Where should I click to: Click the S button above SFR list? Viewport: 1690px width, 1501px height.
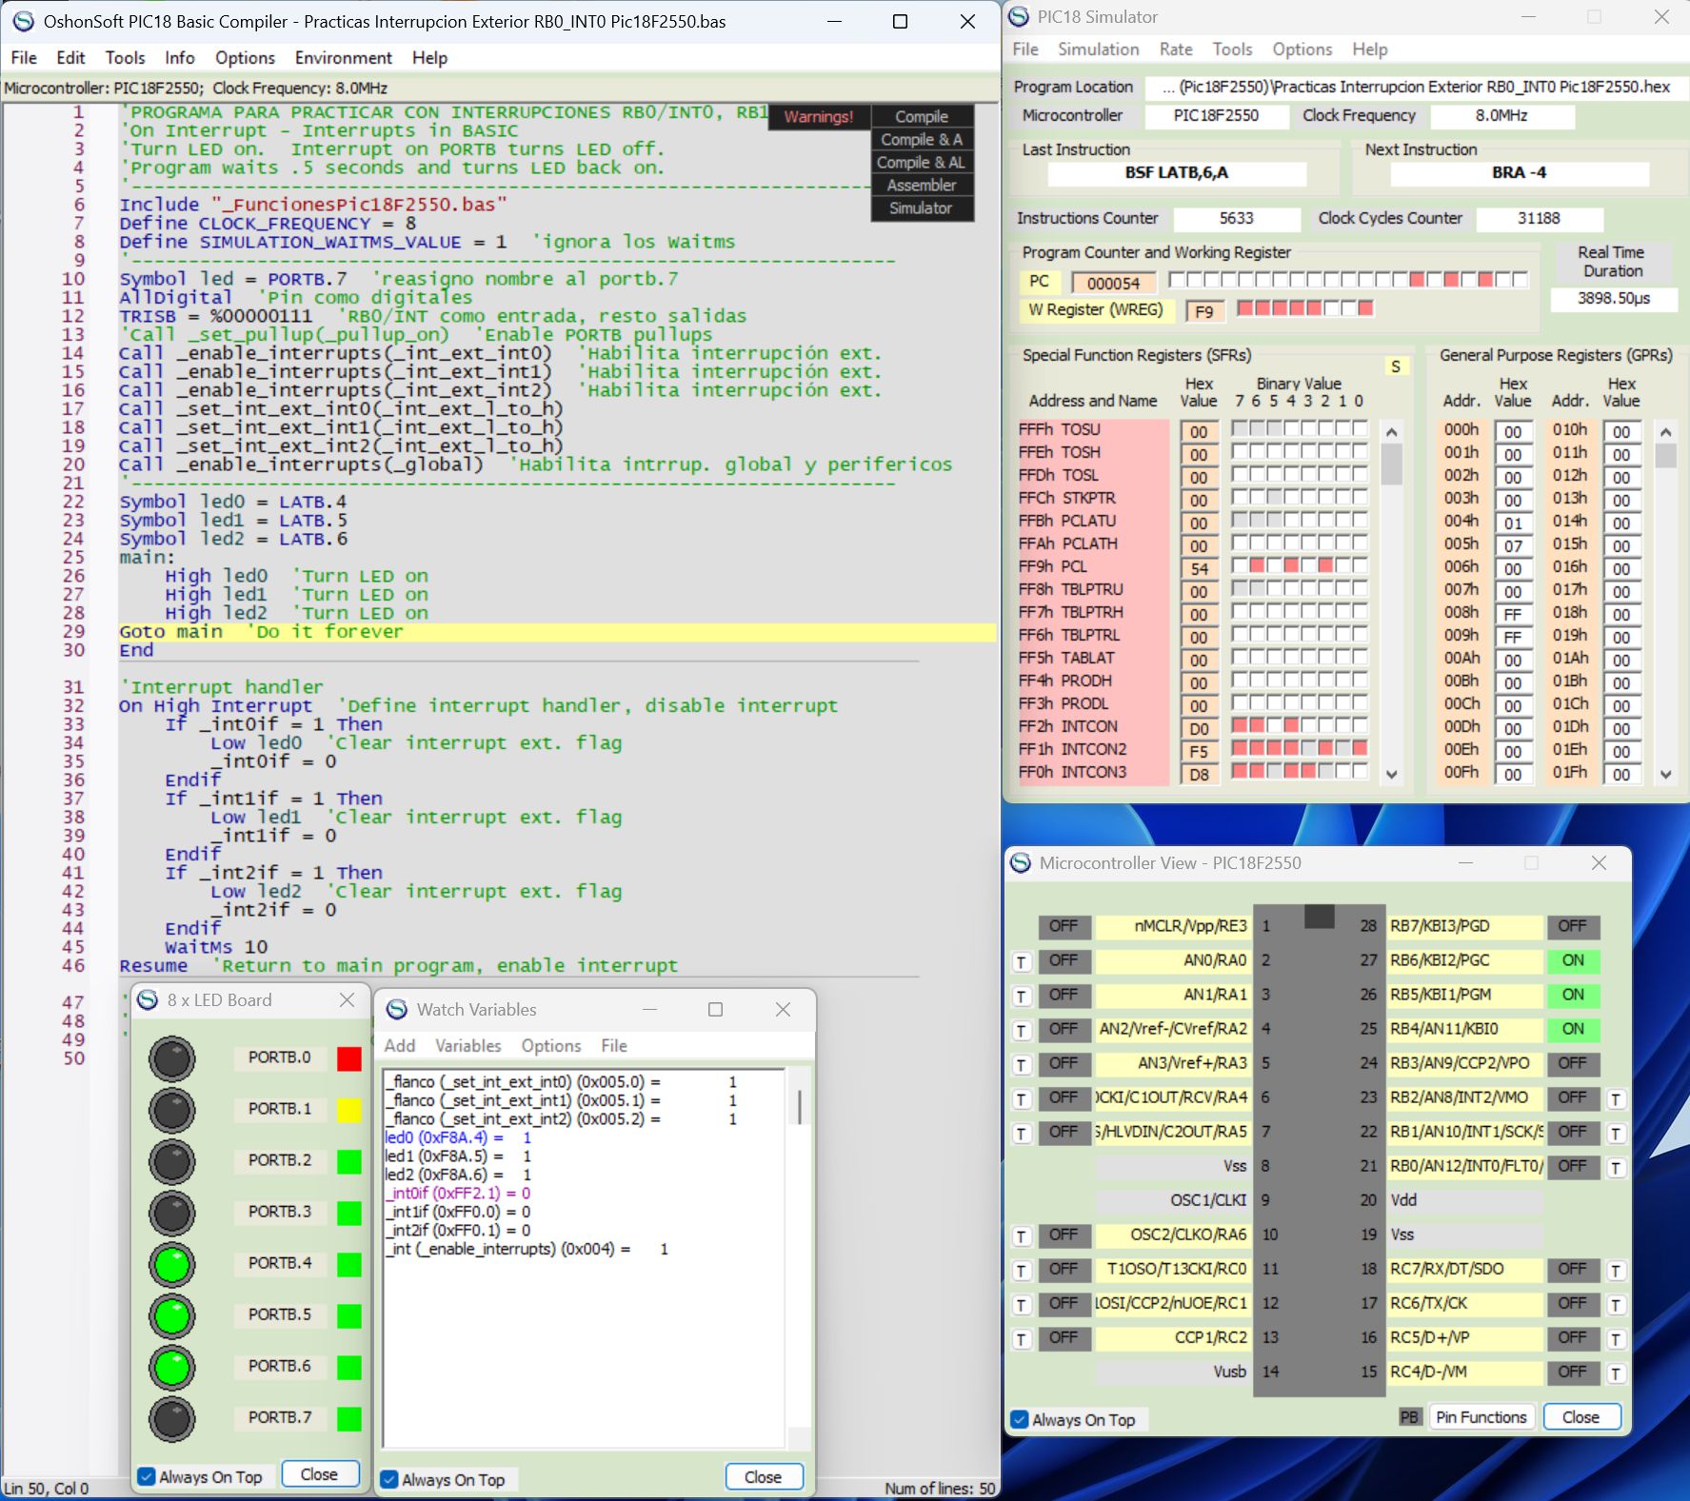click(x=1396, y=366)
